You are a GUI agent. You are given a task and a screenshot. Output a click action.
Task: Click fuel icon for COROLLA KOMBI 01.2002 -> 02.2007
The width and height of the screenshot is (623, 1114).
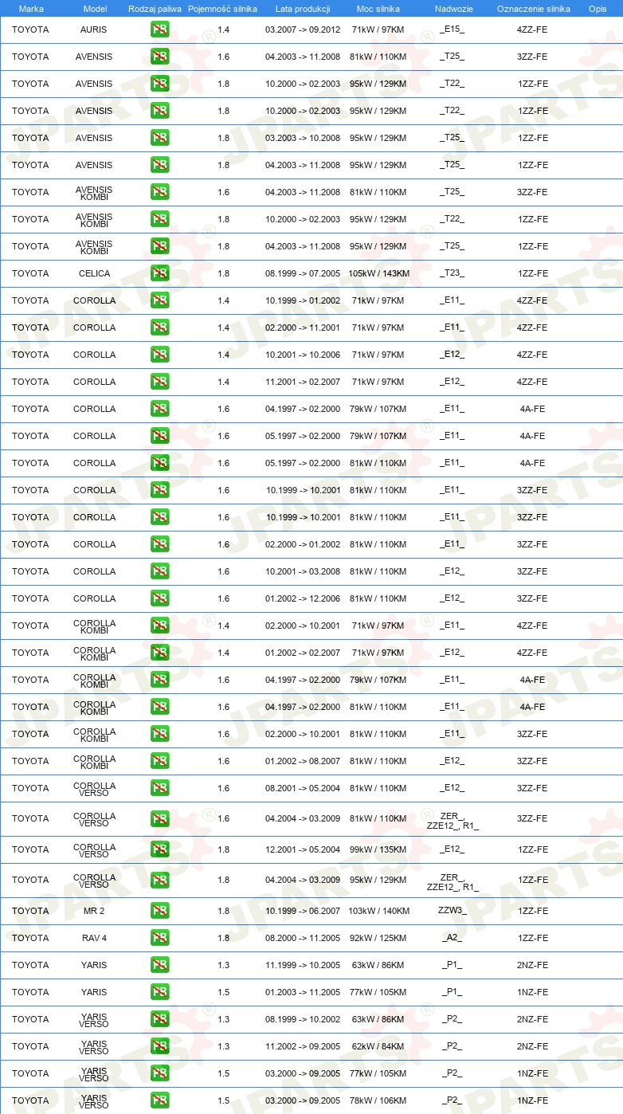pos(159,653)
